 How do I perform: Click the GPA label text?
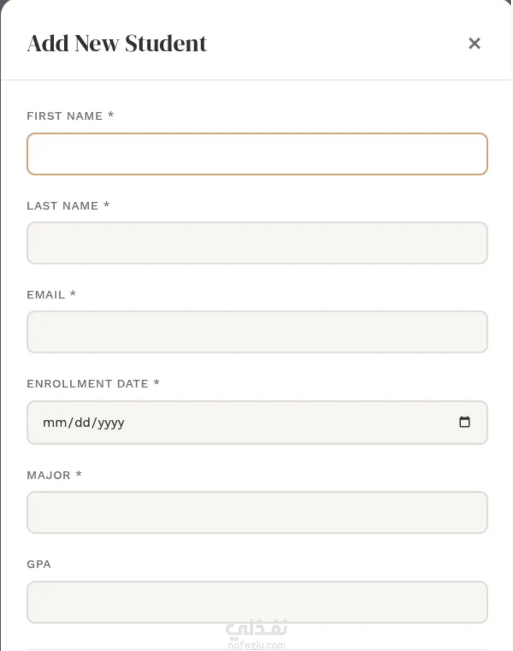39,564
